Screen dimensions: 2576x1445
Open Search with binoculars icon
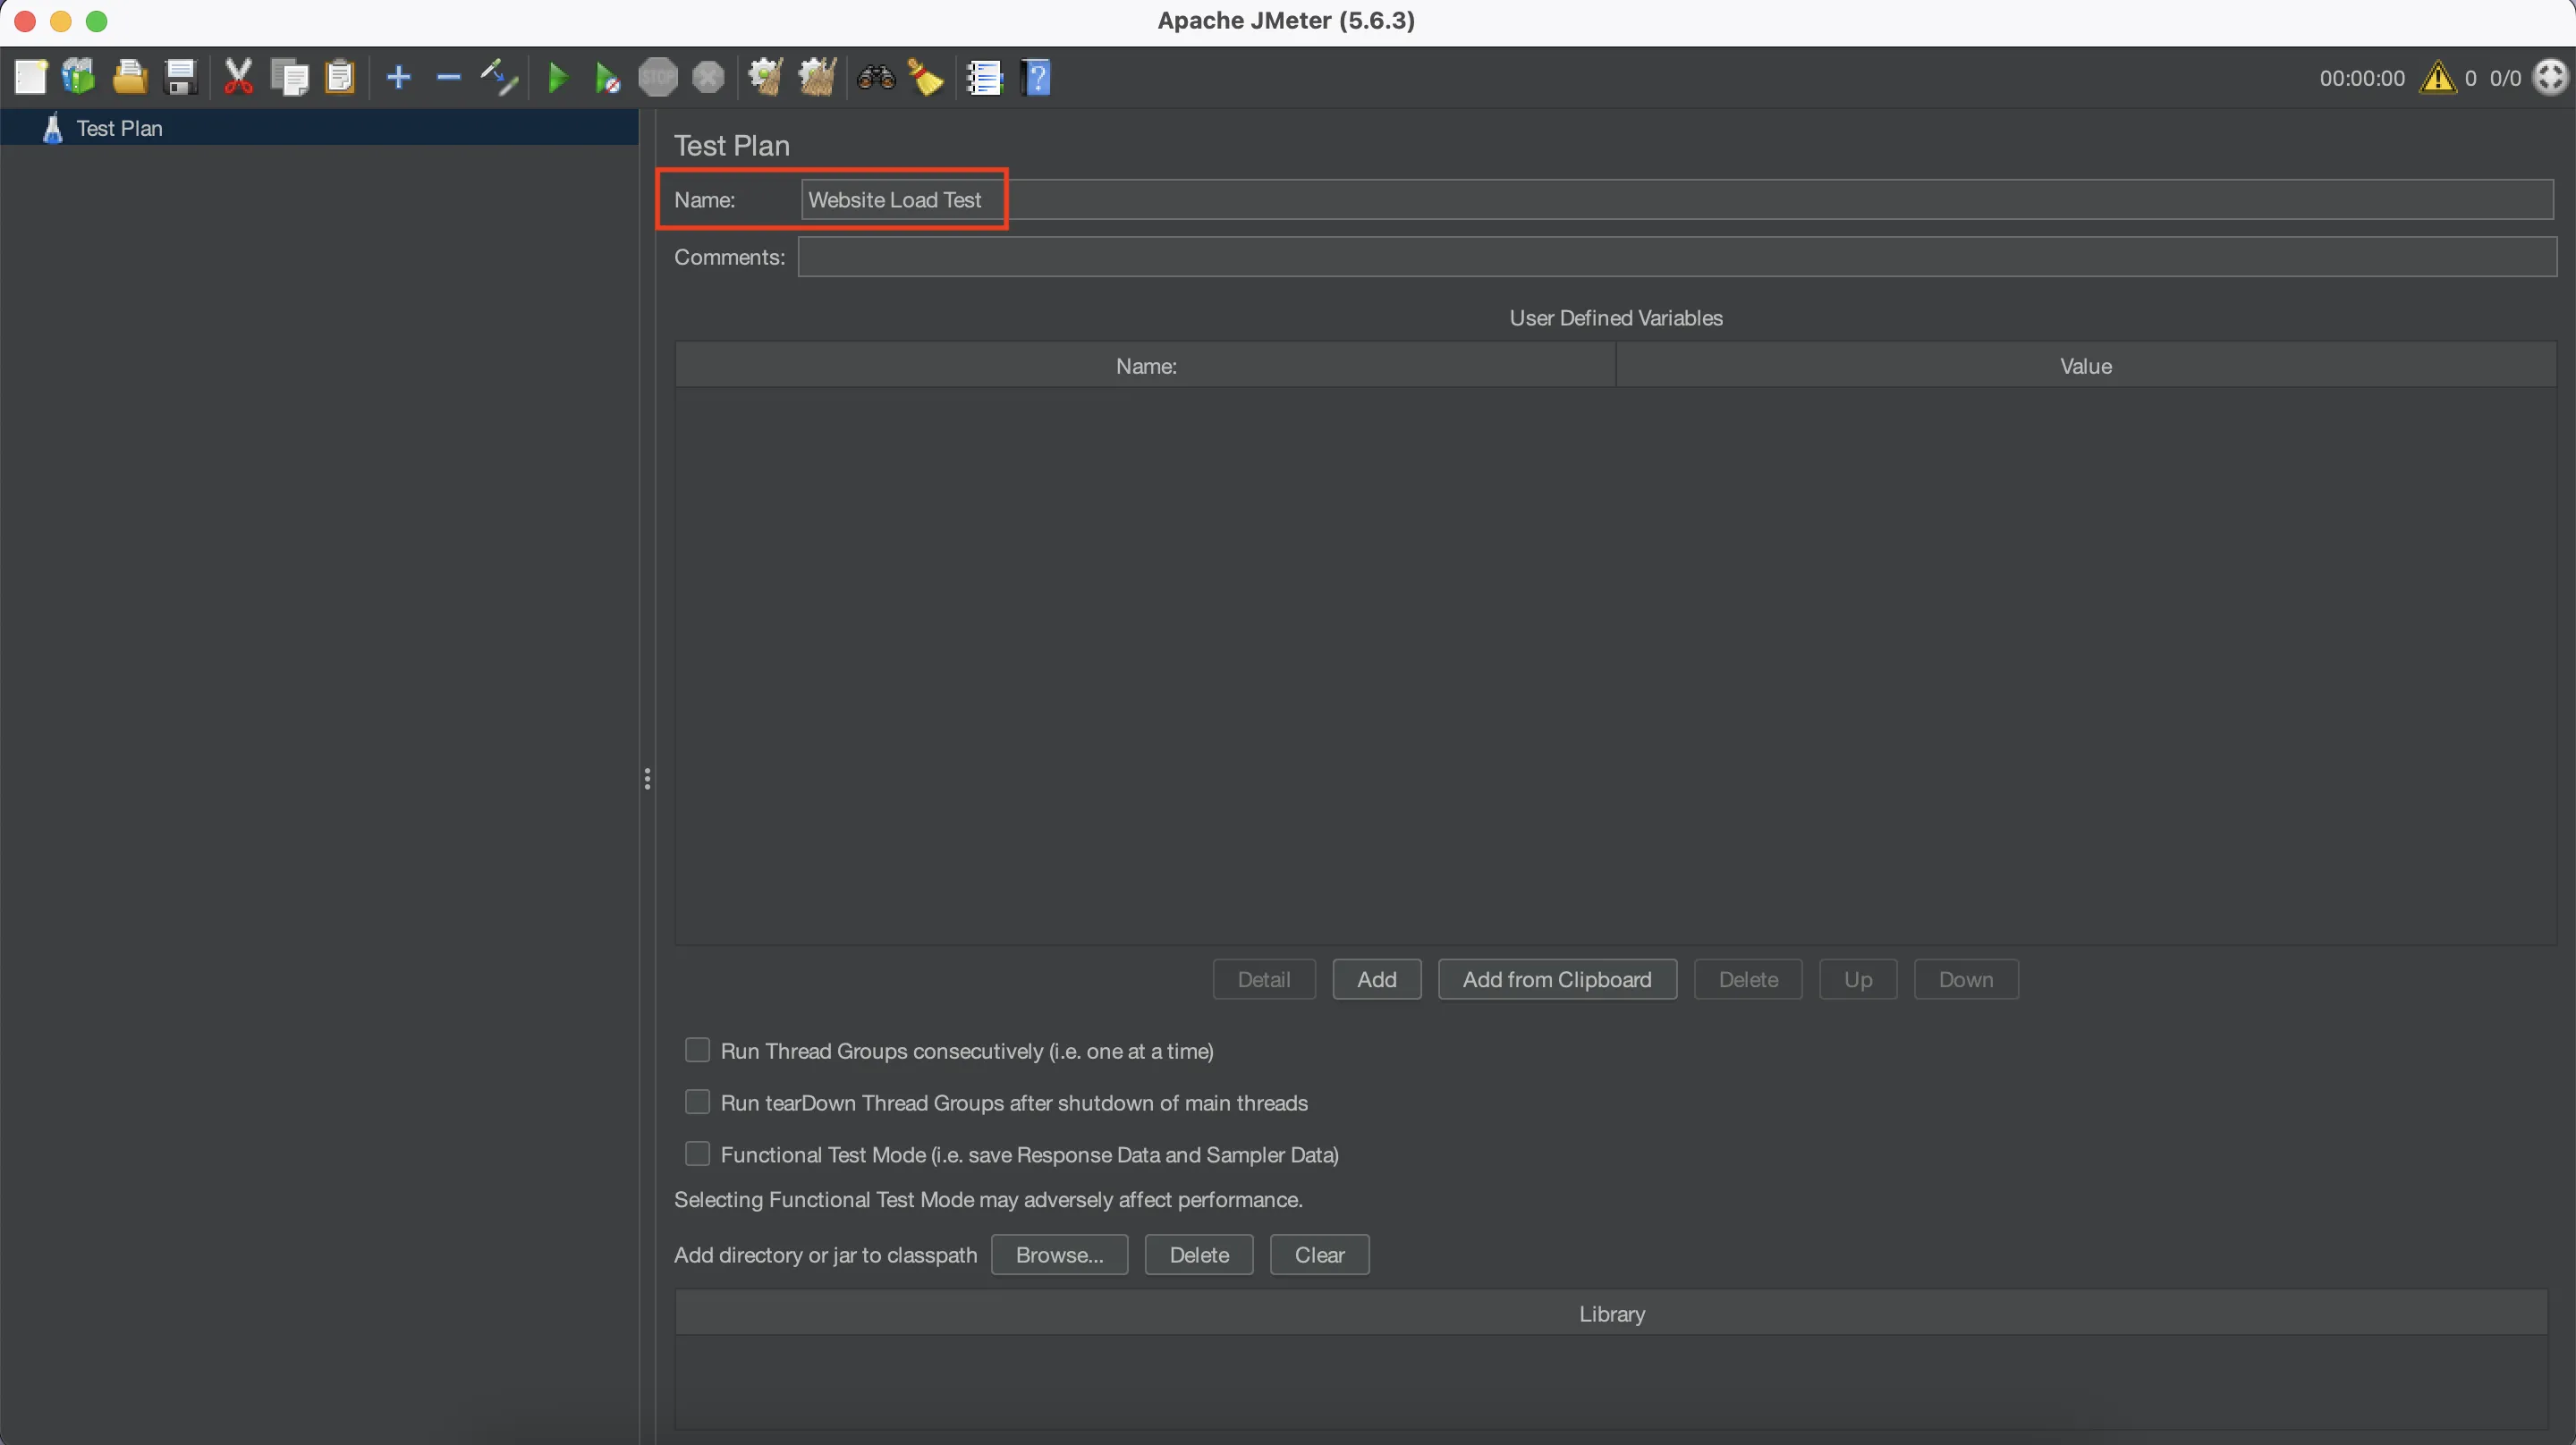click(875, 77)
